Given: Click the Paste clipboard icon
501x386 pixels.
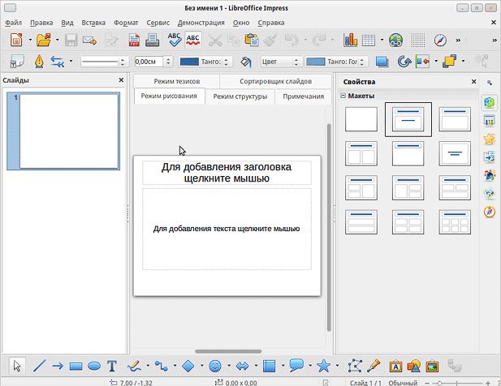Looking at the screenshot, I should [252, 41].
